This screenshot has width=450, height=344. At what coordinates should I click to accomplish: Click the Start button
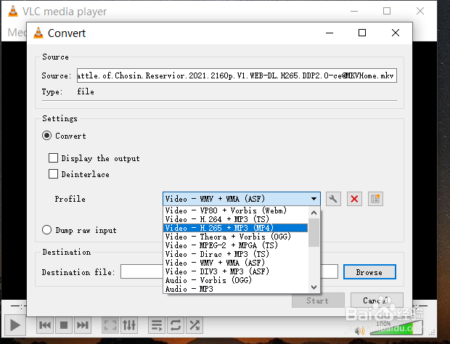[318, 300]
